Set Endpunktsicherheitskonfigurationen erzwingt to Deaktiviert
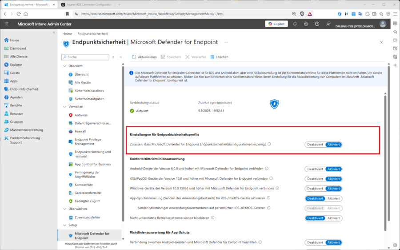This screenshot has width=400, height=250. point(315,145)
